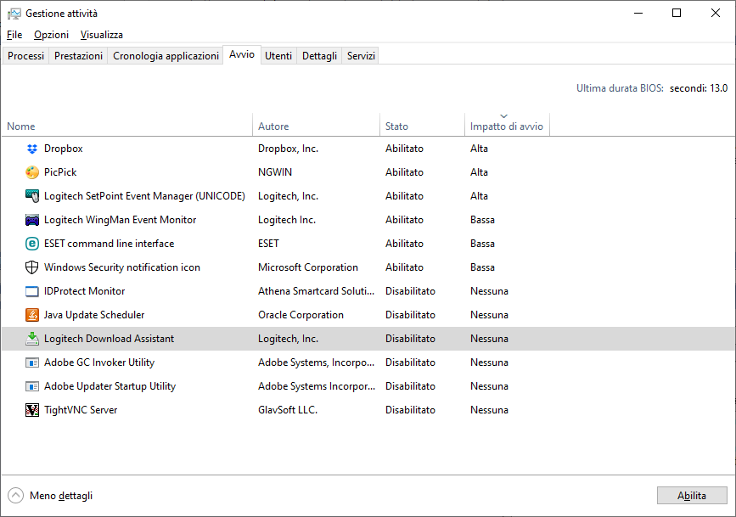Image resolution: width=736 pixels, height=517 pixels.
Task: Sort by the Stato column header
Action: pyautogui.click(x=422, y=126)
